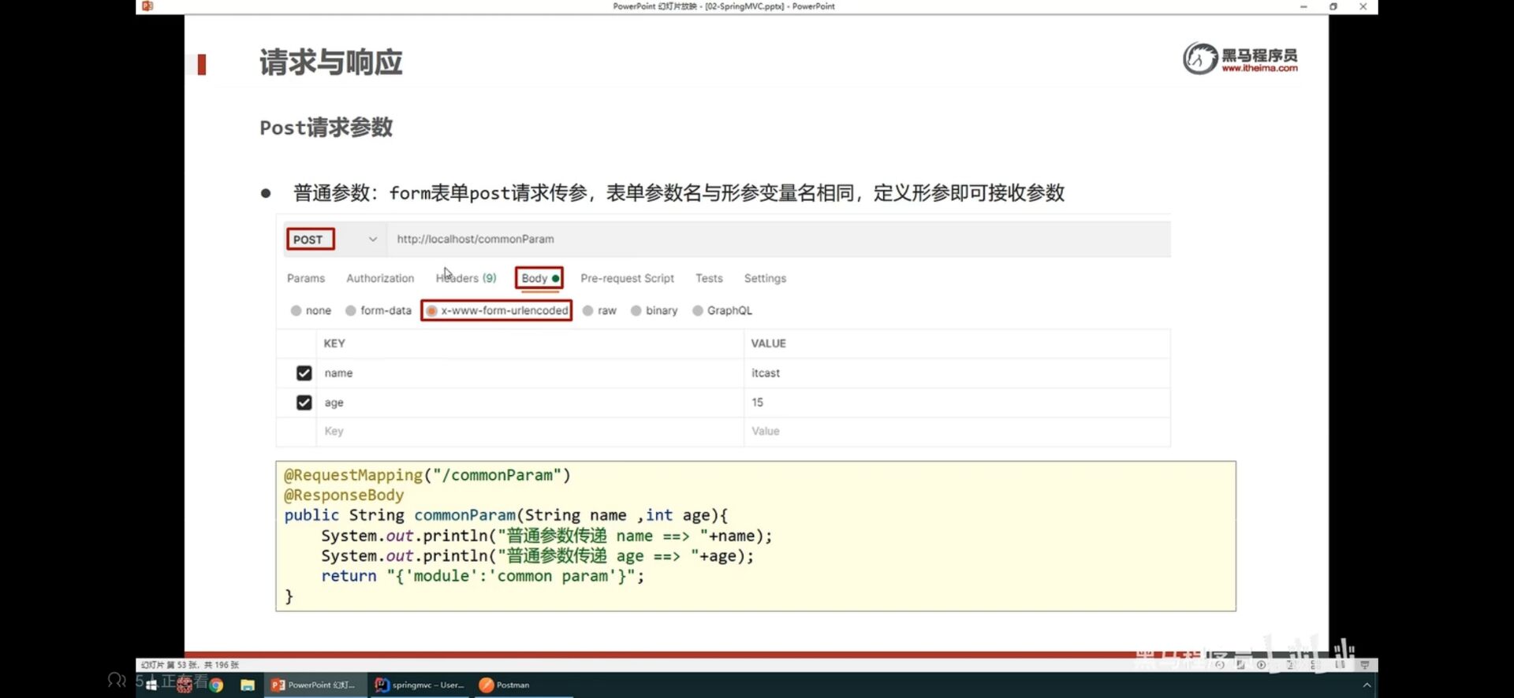1514x698 pixels.
Task: Select the x-www-form-urlencoded radio button
Action: coord(431,310)
